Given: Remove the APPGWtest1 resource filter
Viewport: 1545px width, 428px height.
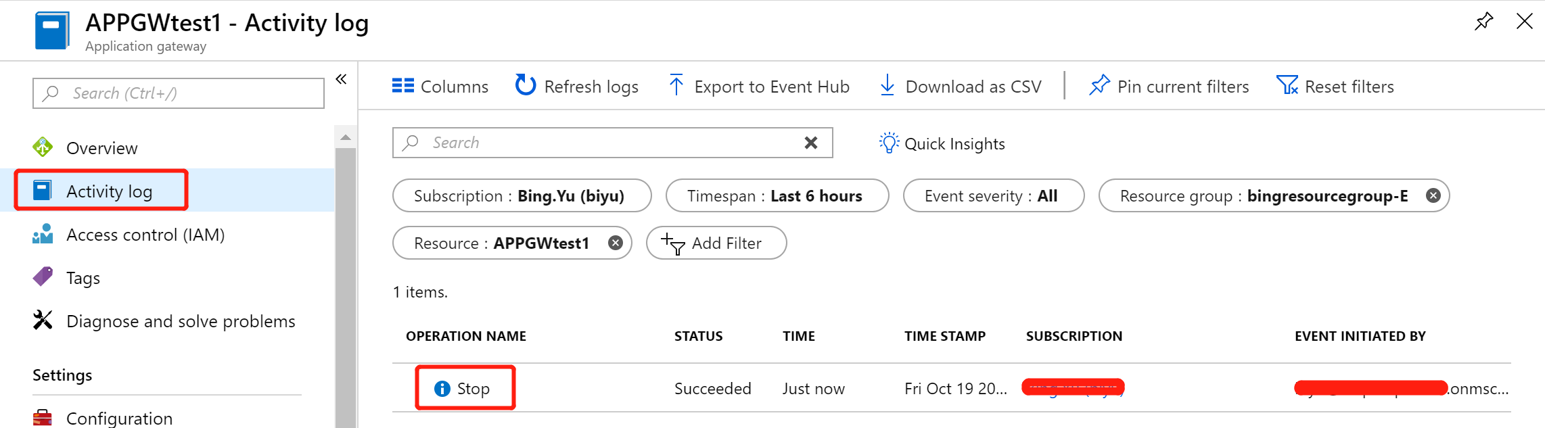Looking at the screenshot, I should pos(615,243).
